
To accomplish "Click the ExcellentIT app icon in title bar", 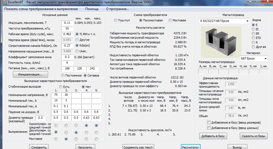I will coord(4,2).
